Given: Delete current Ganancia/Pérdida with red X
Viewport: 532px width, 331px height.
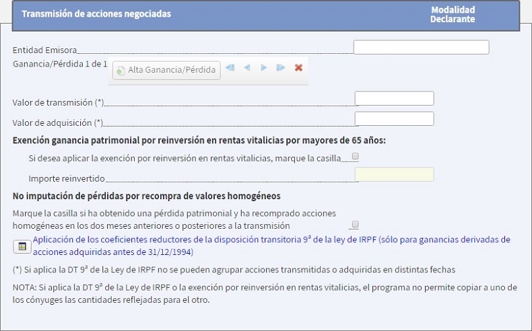Looking at the screenshot, I should coord(298,68).
